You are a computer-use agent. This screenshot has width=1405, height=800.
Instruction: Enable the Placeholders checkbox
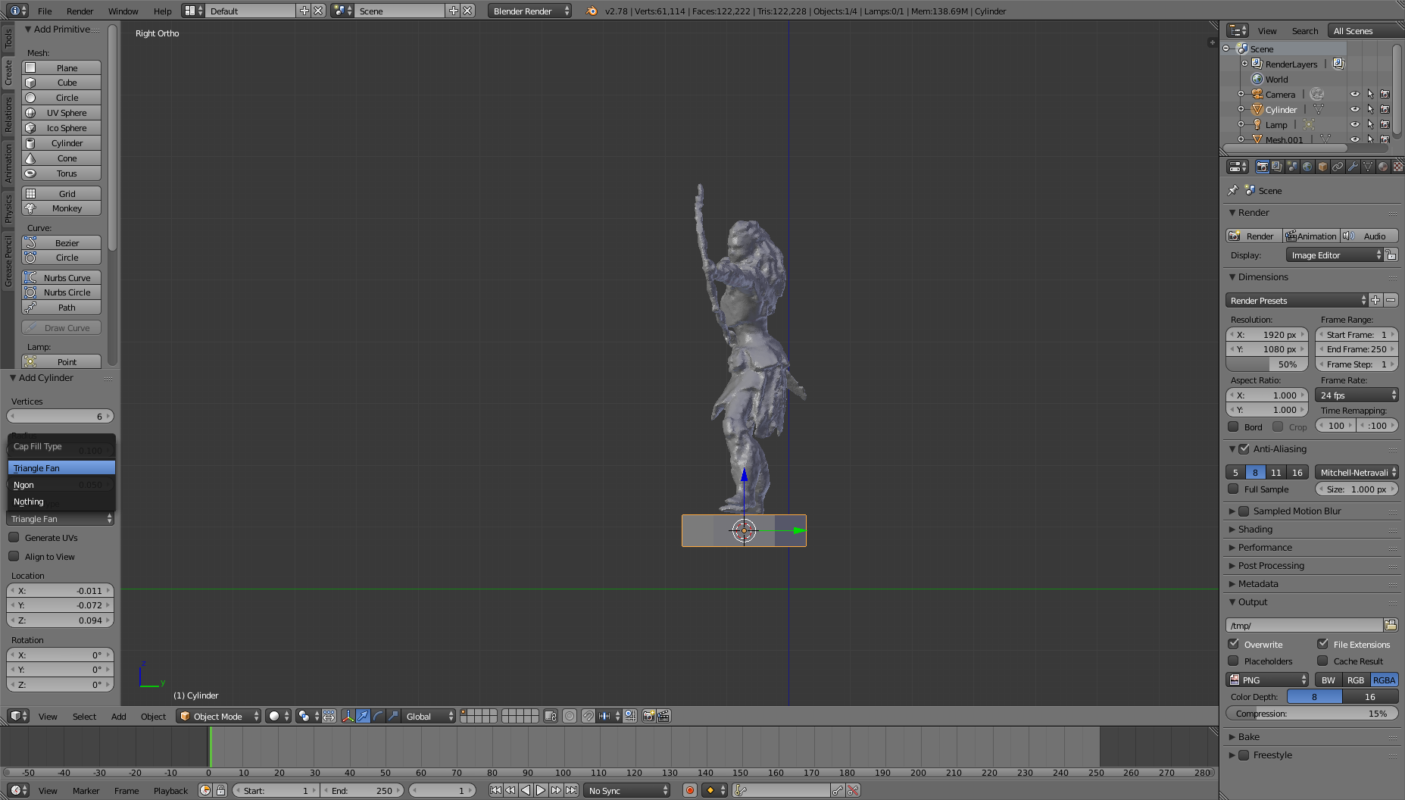click(1233, 661)
